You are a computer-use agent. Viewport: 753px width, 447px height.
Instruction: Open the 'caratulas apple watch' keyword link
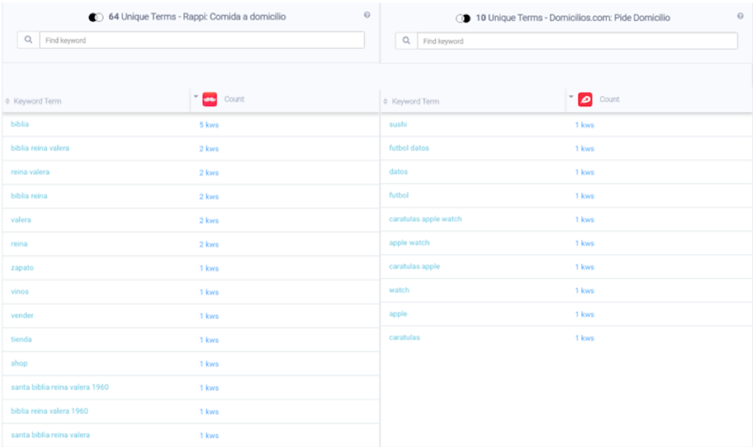425,219
